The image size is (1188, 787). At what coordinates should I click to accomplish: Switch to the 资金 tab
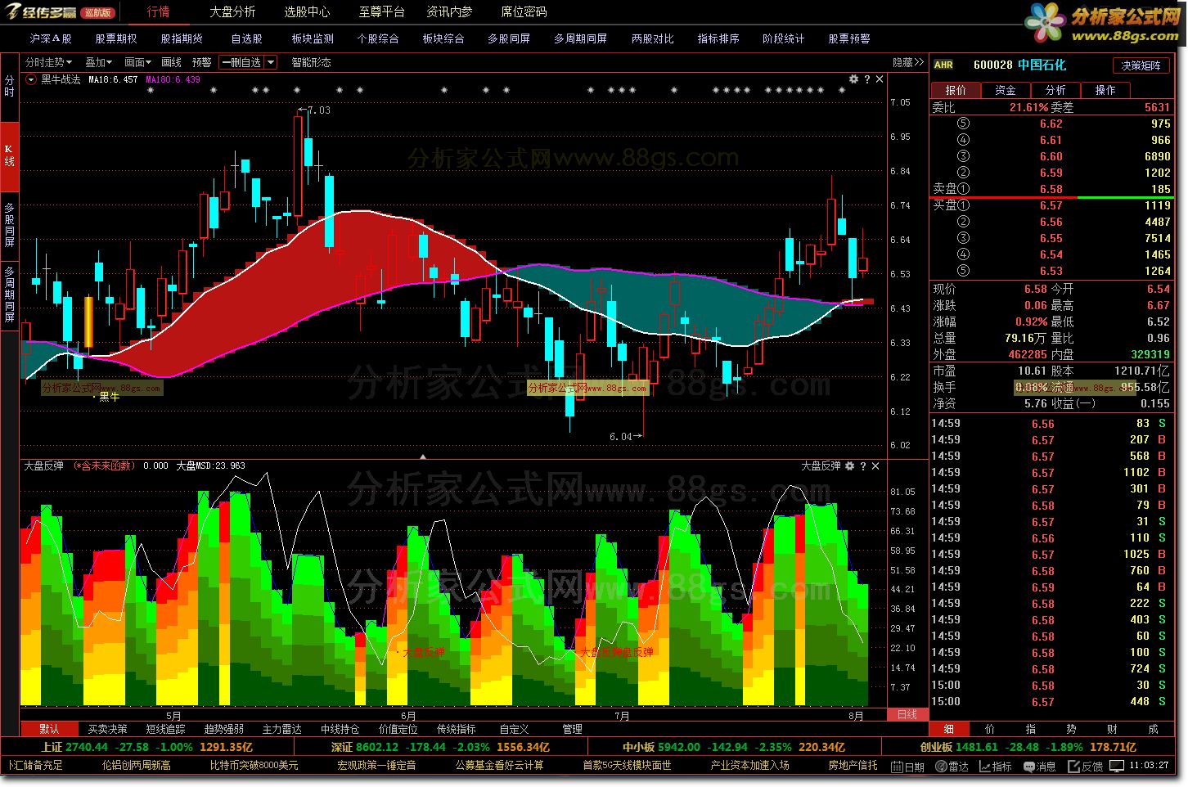[1006, 90]
